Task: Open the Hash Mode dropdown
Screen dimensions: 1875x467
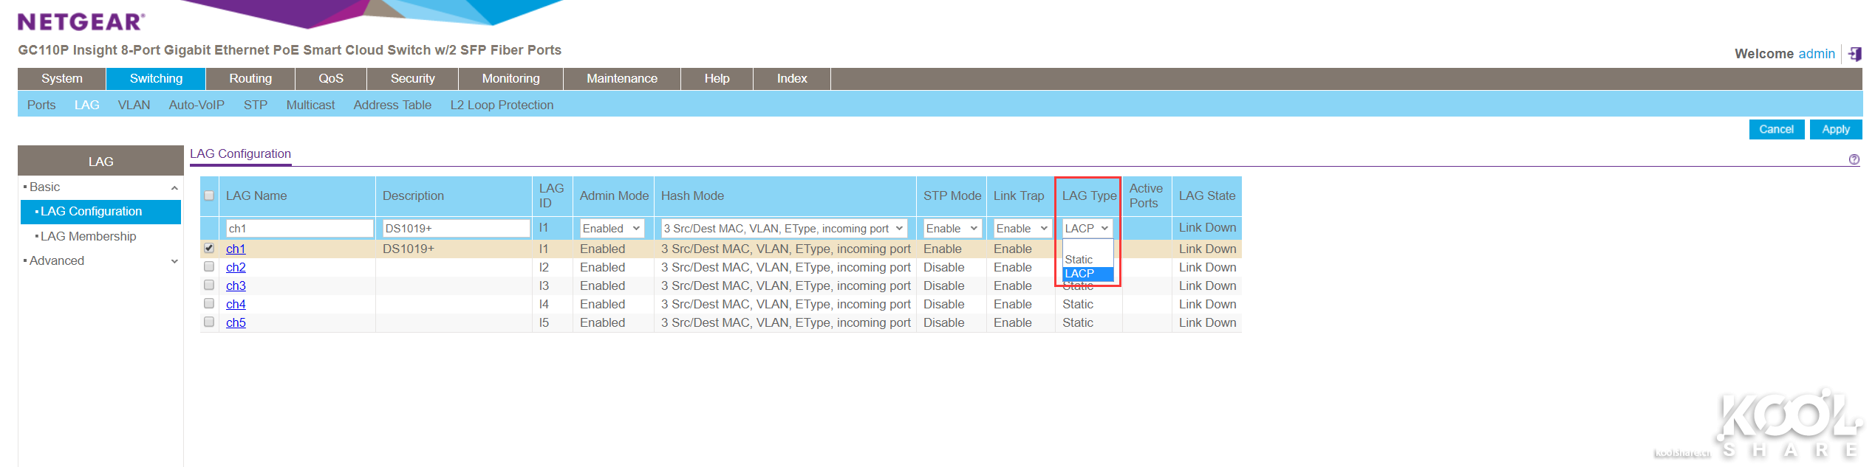Action: tap(783, 229)
